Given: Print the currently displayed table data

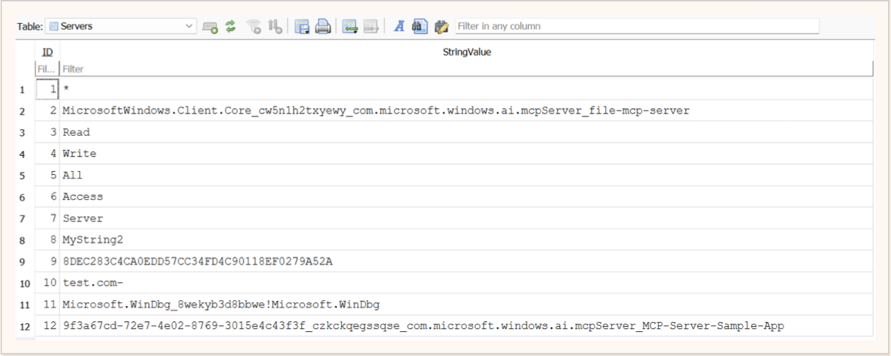Looking at the screenshot, I should [x=323, y=27].
